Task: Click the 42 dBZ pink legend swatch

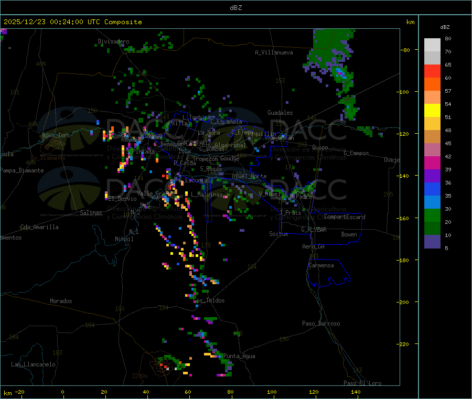Action: 432,150
